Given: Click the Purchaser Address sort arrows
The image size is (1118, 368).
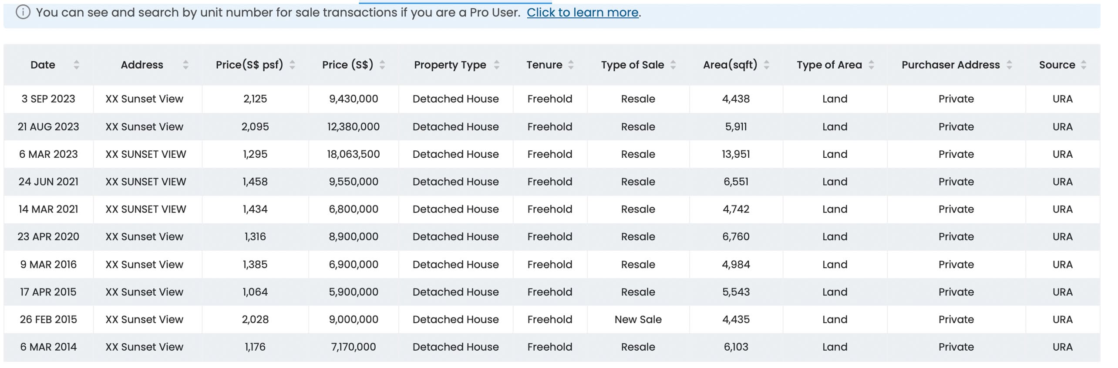Looking at the screenshot, I should (1009, 65).
